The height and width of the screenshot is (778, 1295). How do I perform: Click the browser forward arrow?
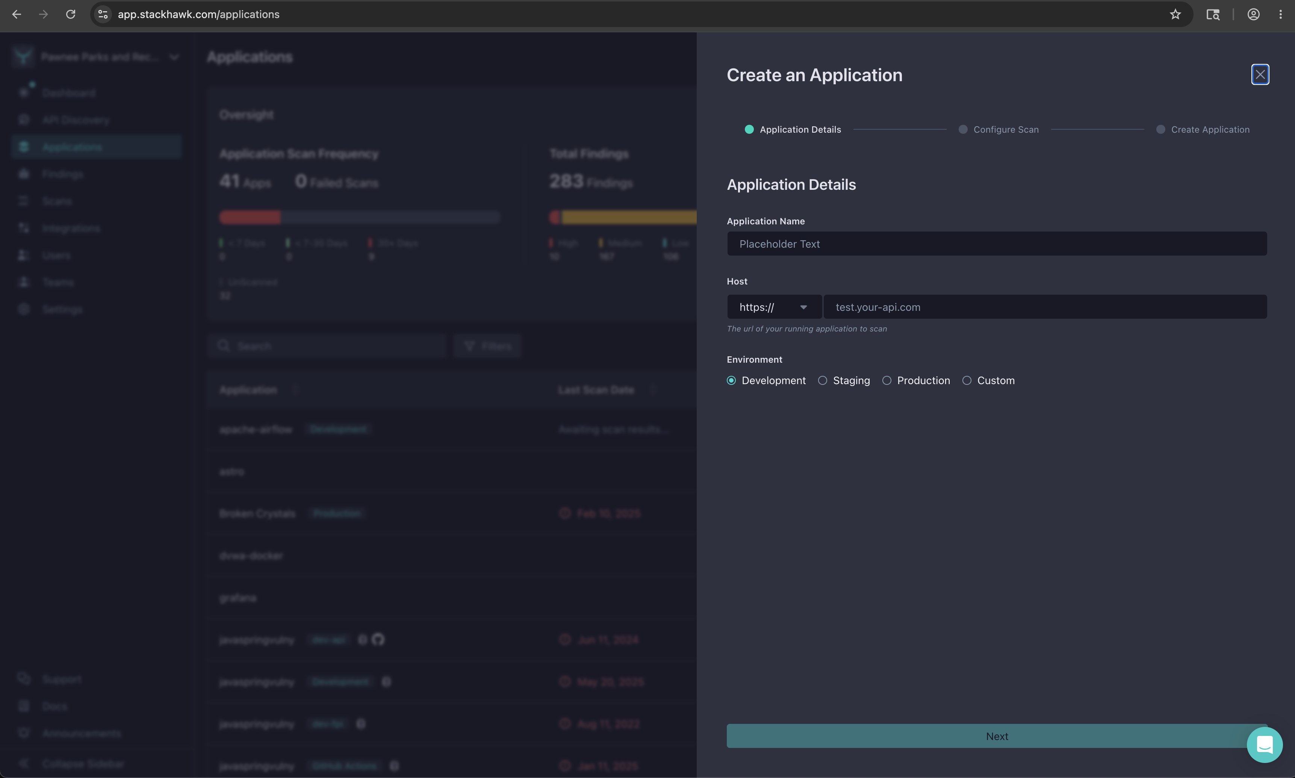click(x=44, y=14)
